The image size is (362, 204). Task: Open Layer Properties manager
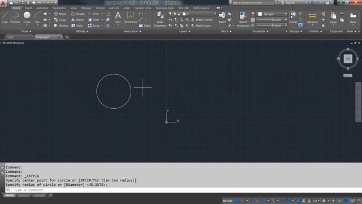pos(160,19)
